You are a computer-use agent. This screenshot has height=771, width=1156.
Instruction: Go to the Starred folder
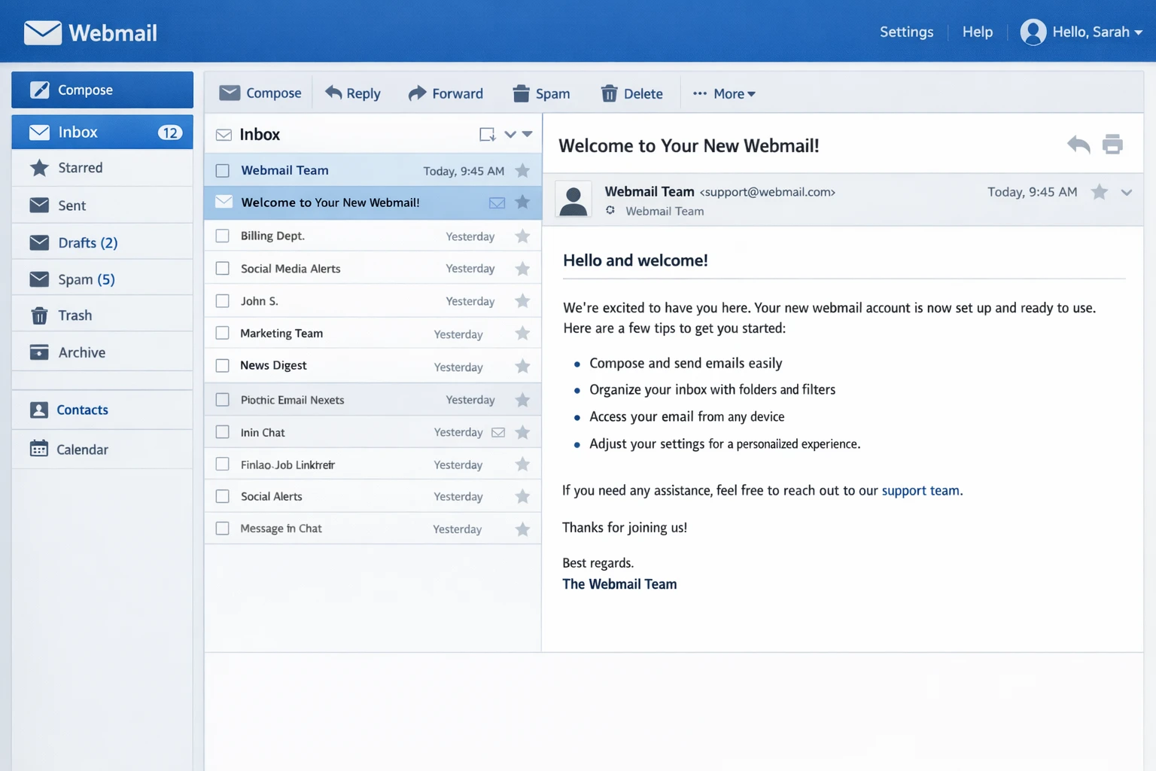click(x=80, y=168)
